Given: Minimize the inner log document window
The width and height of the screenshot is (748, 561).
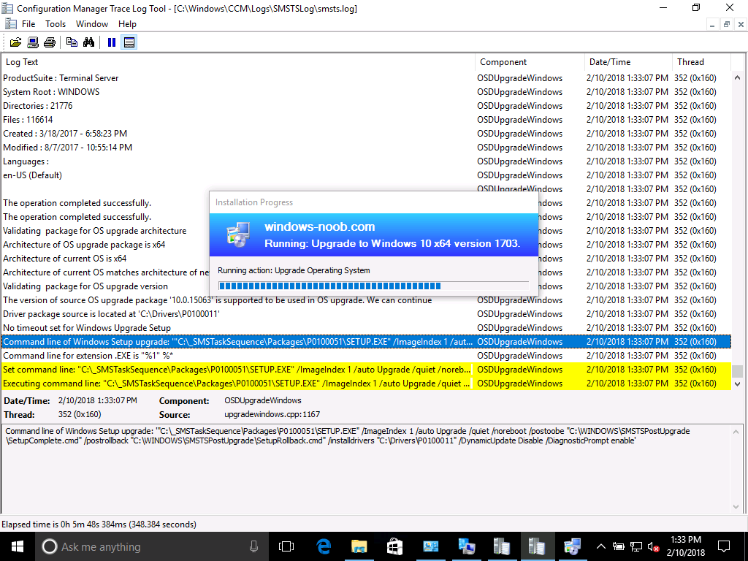Looking at the screenshot, I should click(x=711, y=24).
